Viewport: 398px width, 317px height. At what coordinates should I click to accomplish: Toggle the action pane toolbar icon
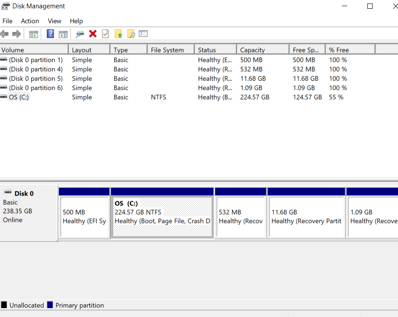pos(63,34)
